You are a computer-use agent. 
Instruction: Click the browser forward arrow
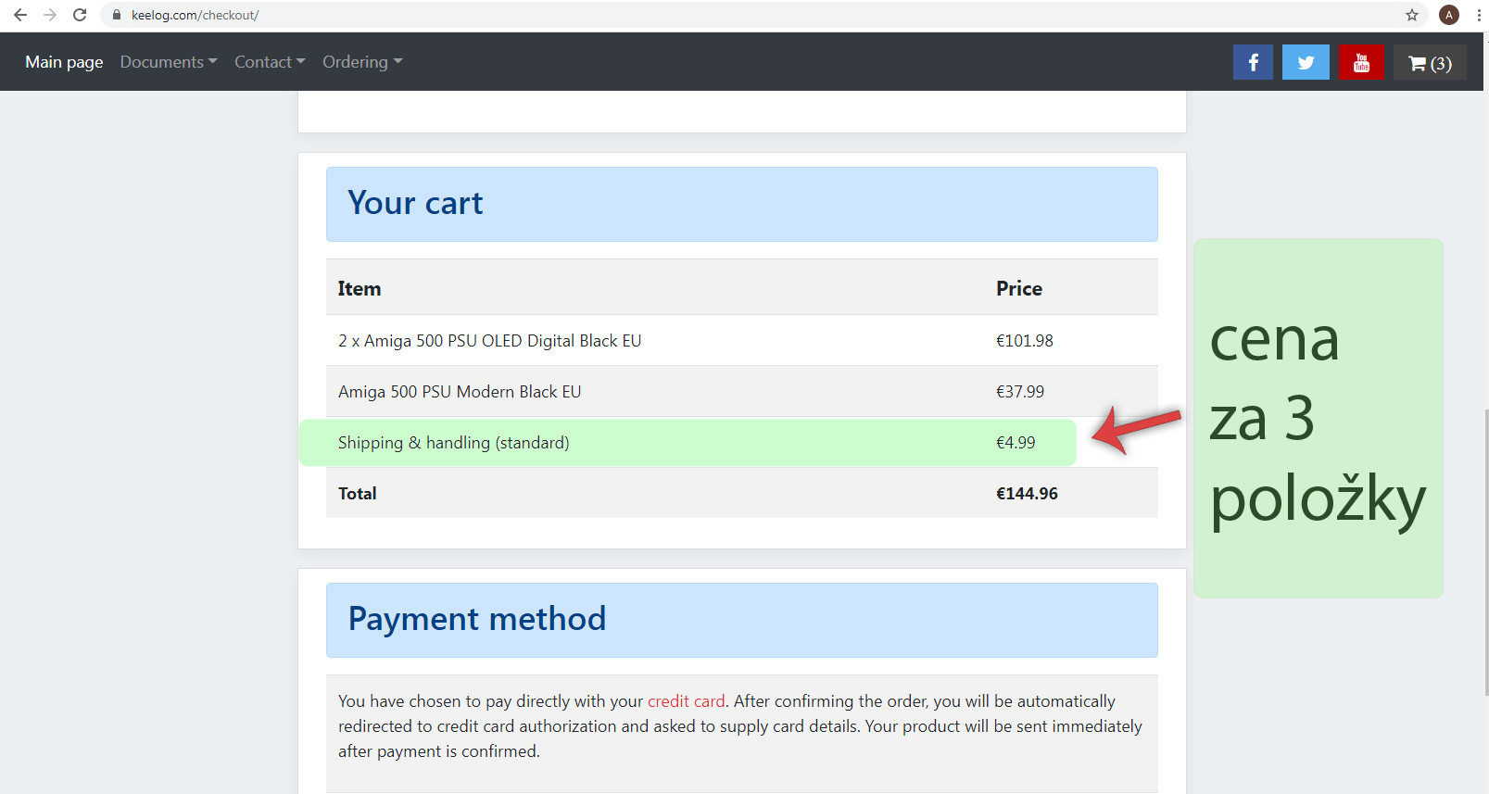point(50,15)
